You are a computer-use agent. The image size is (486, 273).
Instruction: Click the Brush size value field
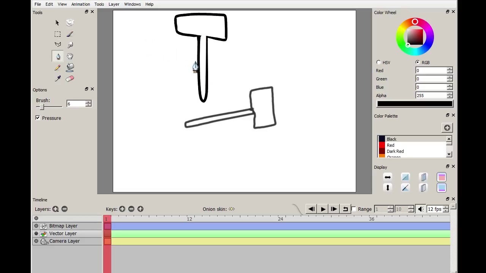(x=76, y=104)
